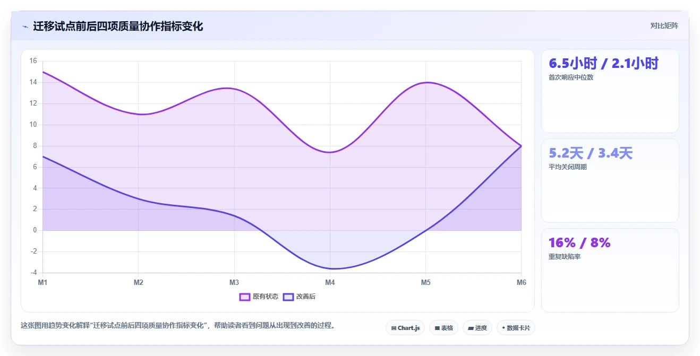Click the 6.5小时 / 2.1小时 value
This screenshot has width=700, height=356.
(603, 64)
